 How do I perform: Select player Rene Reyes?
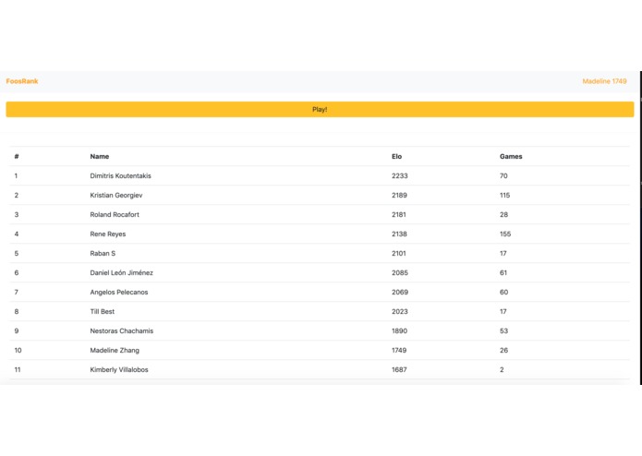108,234
